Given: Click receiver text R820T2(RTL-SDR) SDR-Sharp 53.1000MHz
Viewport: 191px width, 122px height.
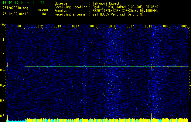Looking at the screenshot, I should pyautogui.click(x=125, y=11).
